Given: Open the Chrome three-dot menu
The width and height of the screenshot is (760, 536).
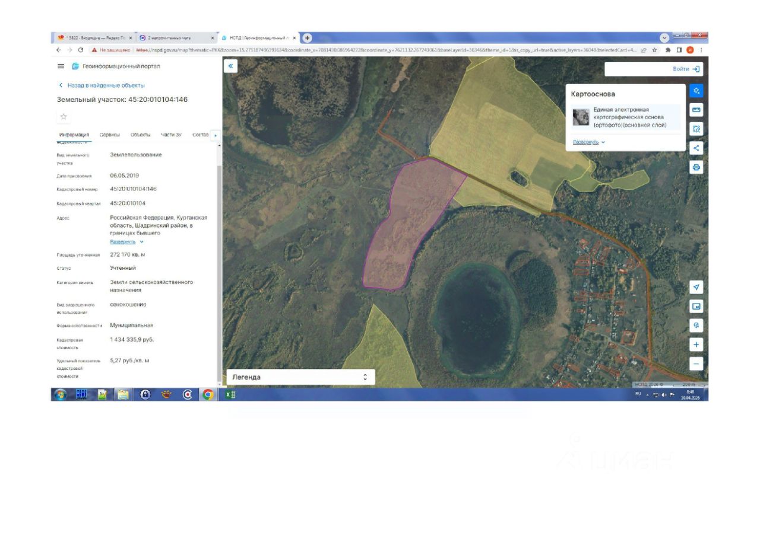Looking at the screenshot, I should 701,50.
